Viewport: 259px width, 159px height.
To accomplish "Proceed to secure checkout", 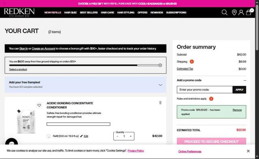I will 211,141.
